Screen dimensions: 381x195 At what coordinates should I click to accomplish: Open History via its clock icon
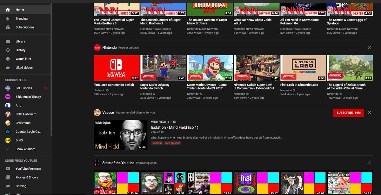[x=8, y=50]
